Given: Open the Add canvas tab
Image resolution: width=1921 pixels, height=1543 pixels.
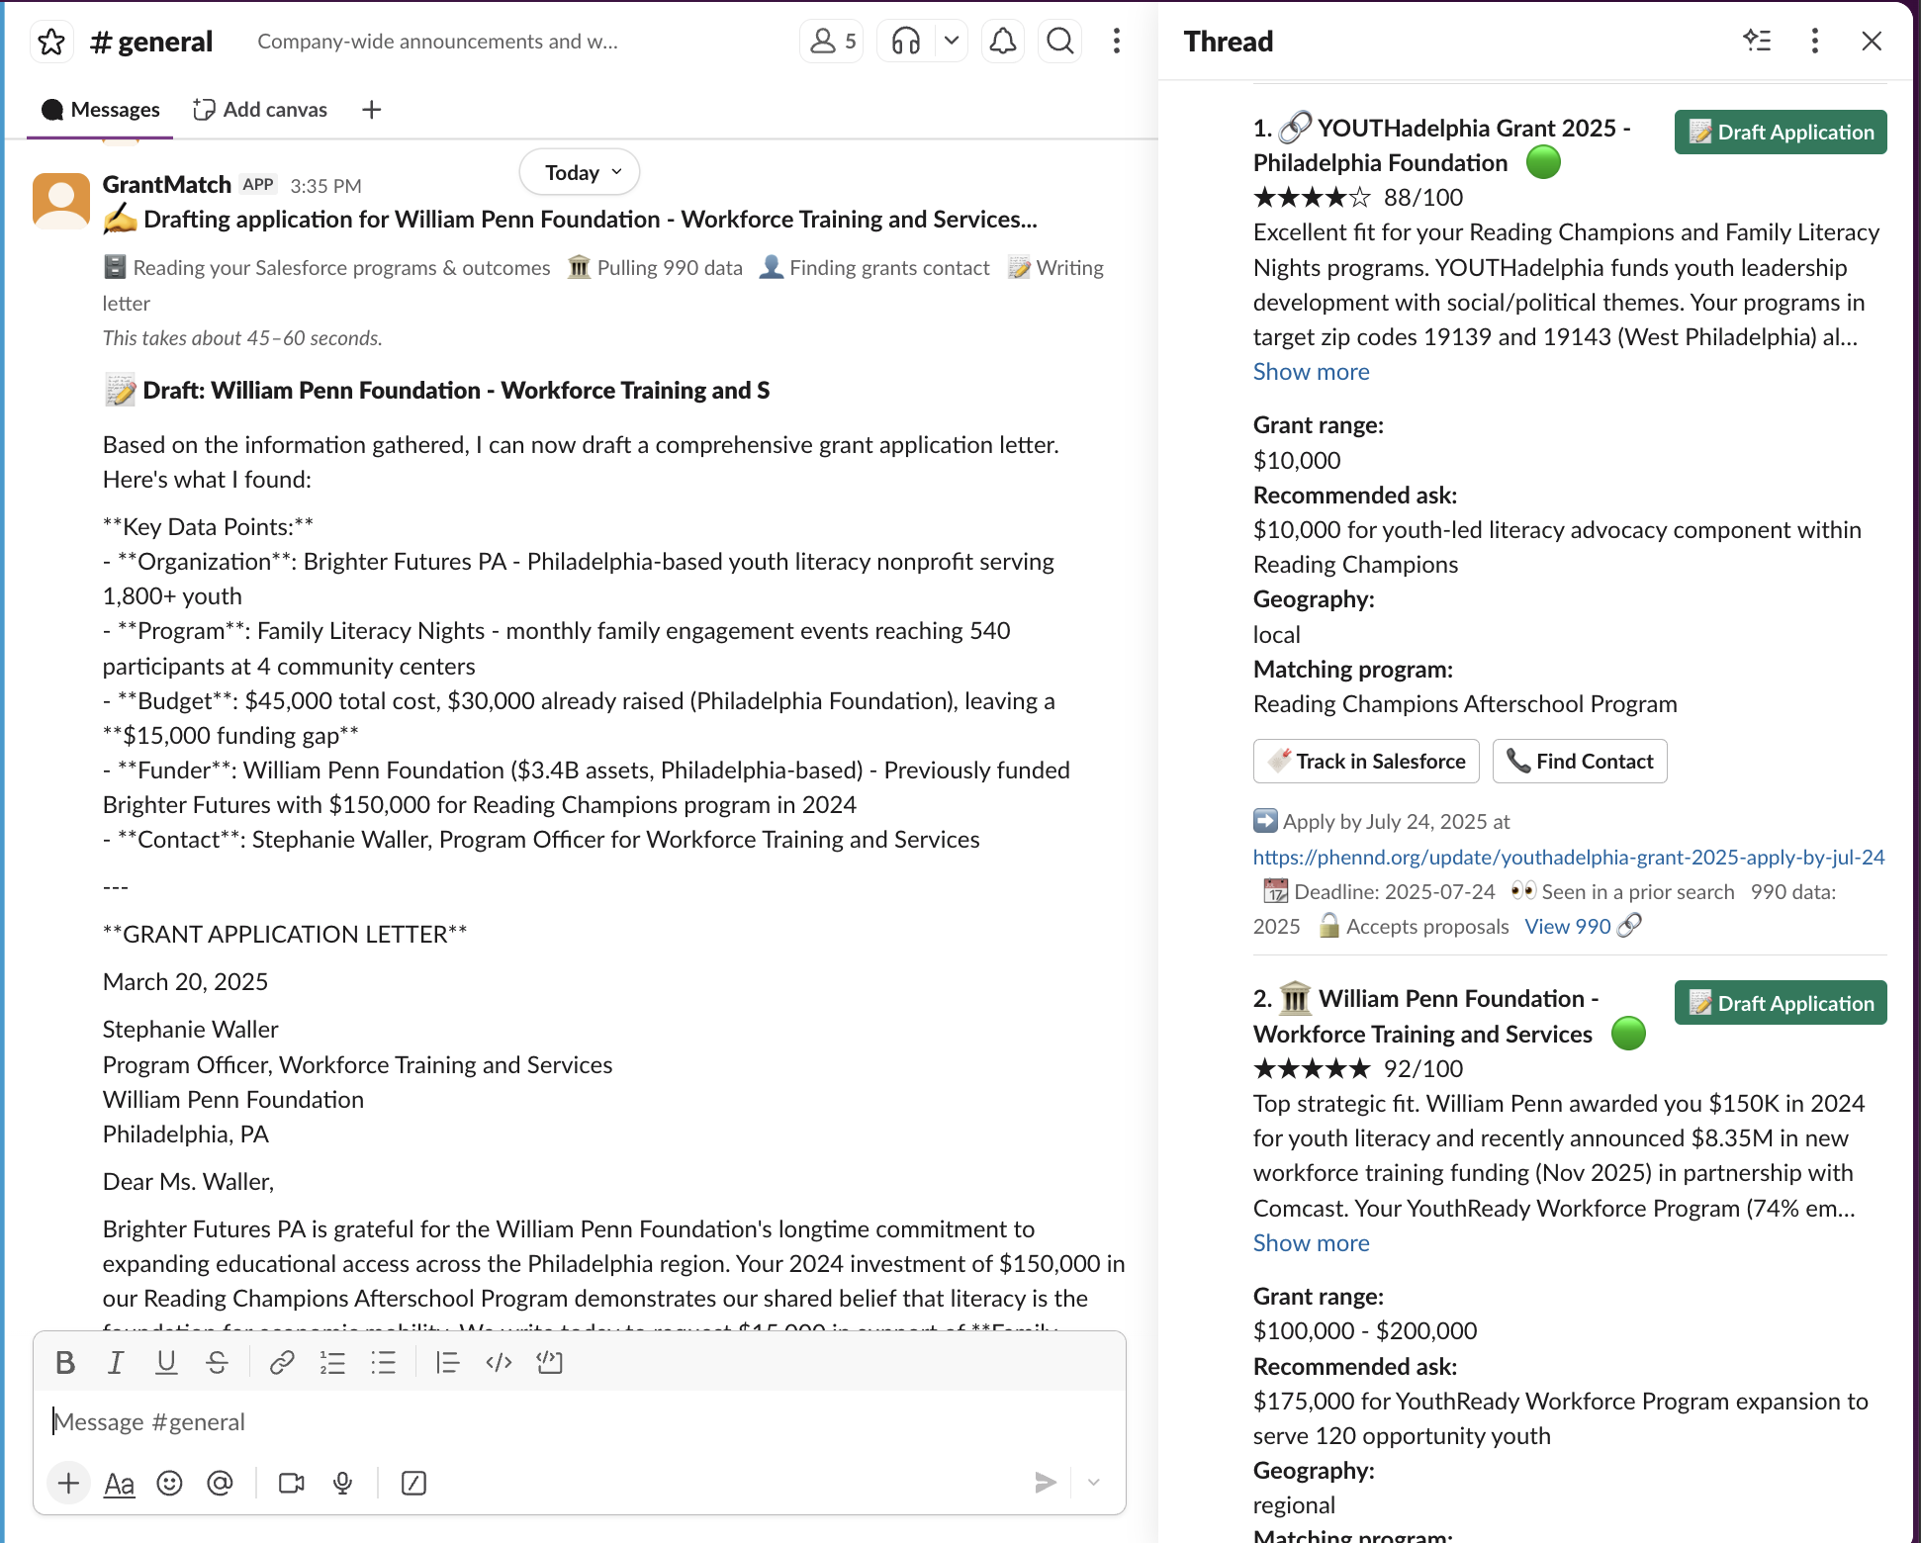Looking at the screenshot, I should (x=261, y=110).
